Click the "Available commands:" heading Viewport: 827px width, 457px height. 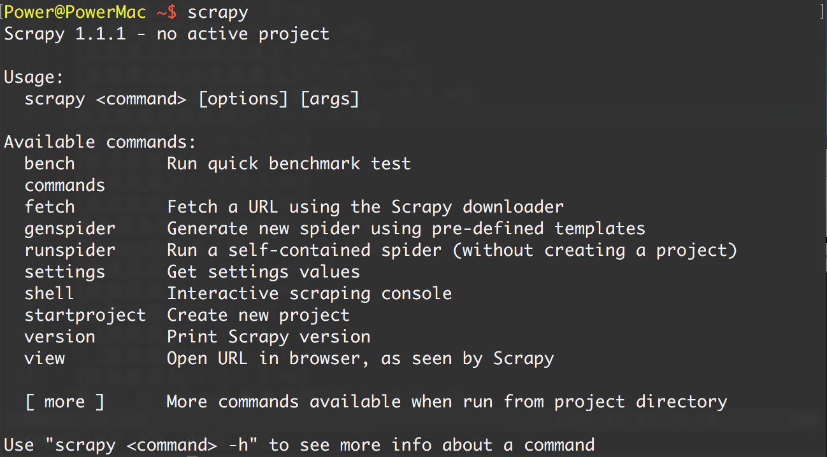[100, 142]
